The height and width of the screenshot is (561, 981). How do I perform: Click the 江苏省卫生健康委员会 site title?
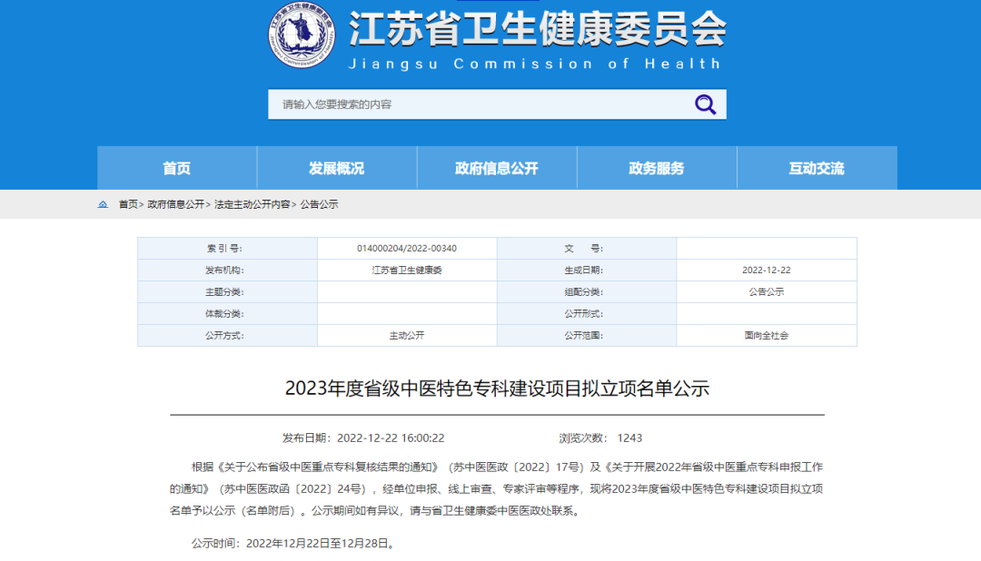(x=538, y=29)
